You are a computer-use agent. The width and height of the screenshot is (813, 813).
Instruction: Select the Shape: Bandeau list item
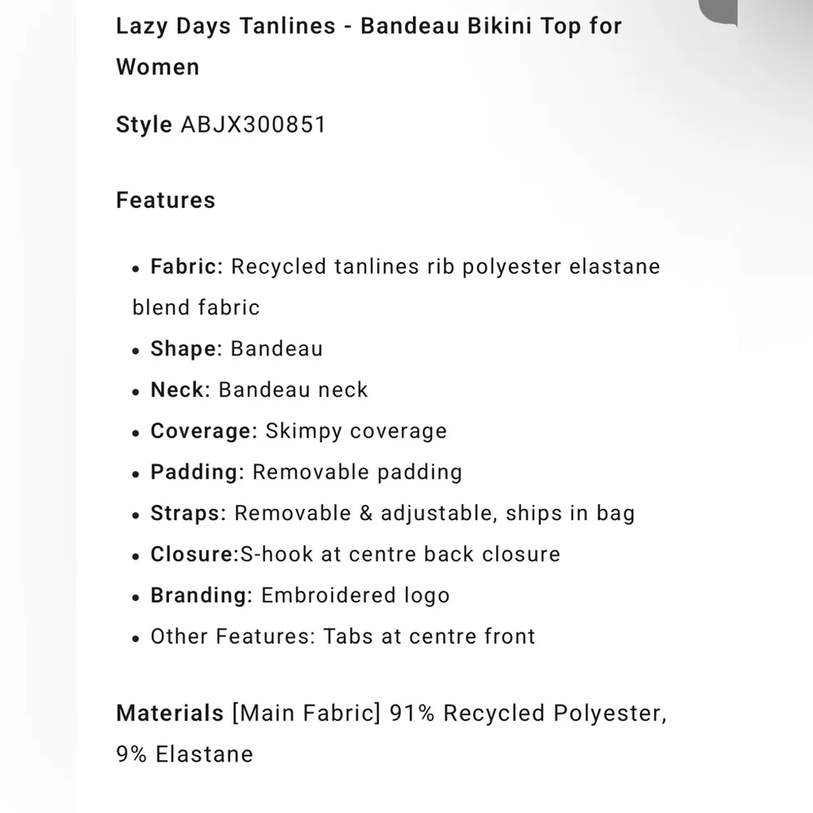coord(236,349)
